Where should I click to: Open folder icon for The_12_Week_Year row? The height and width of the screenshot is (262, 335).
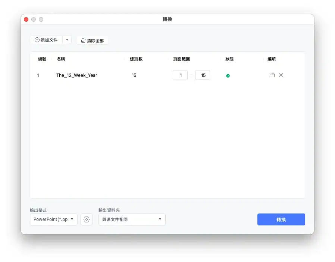pyautogui.click(x=272, y=75)
